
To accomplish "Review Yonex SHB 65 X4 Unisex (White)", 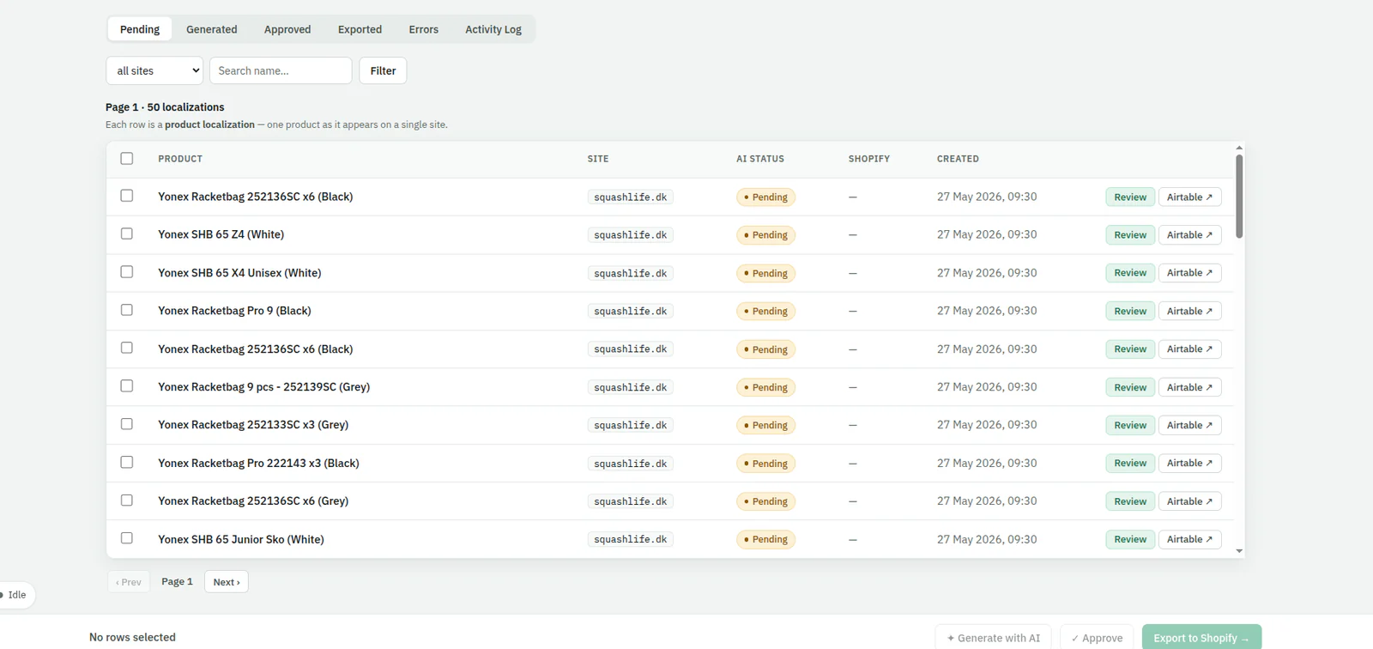I will click(1130, 273).
